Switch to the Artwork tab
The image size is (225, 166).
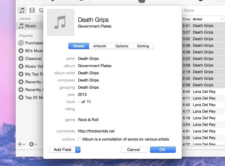coord(100,46)
